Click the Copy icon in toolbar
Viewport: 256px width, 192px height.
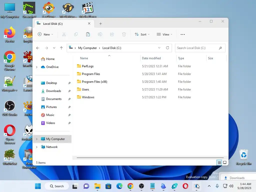coord(76,34)
